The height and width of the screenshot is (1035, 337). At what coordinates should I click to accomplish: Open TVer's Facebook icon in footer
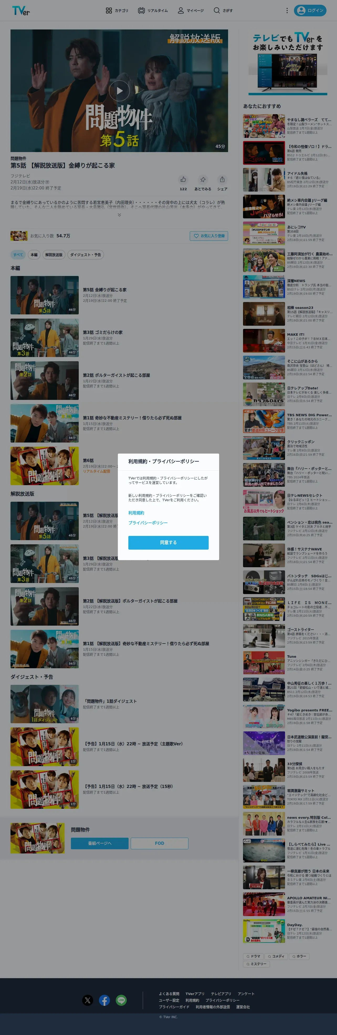tap(104, 1000)
